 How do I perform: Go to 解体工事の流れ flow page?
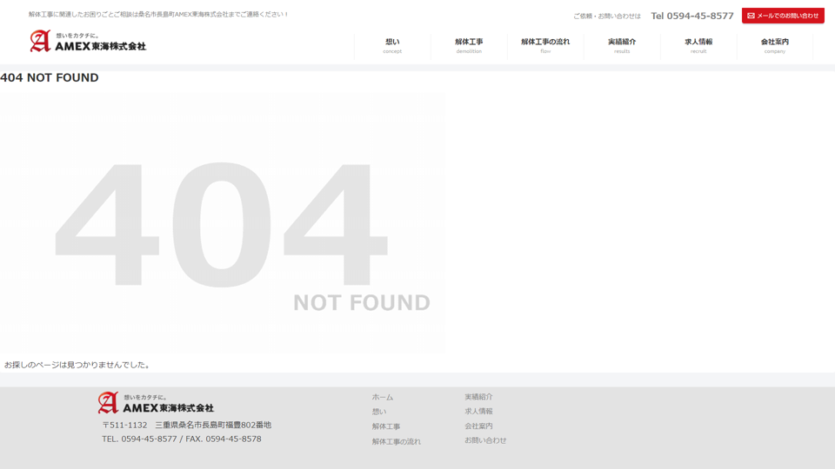[545, 45]
